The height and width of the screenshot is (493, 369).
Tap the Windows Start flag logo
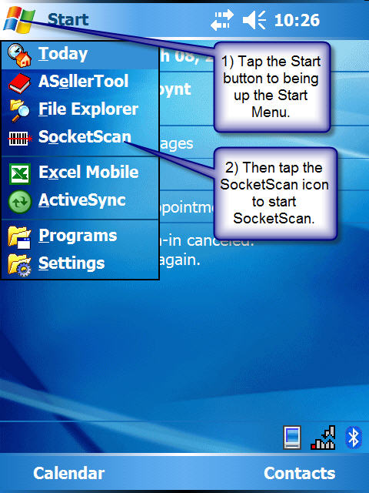18,20
